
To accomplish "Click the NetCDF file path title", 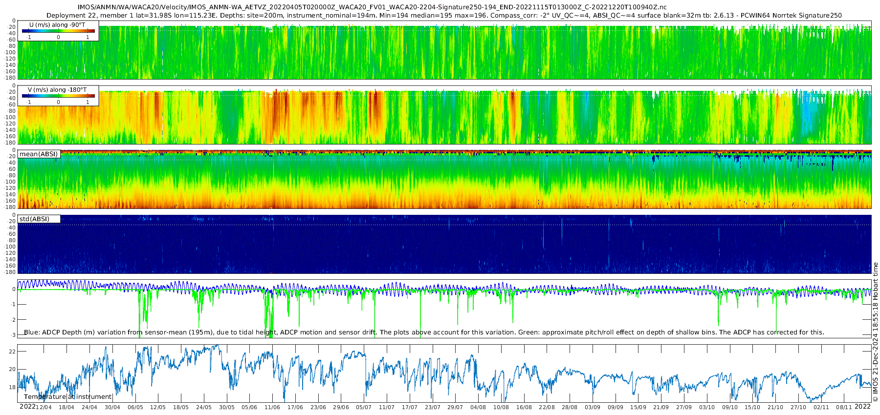I will 372,7.
